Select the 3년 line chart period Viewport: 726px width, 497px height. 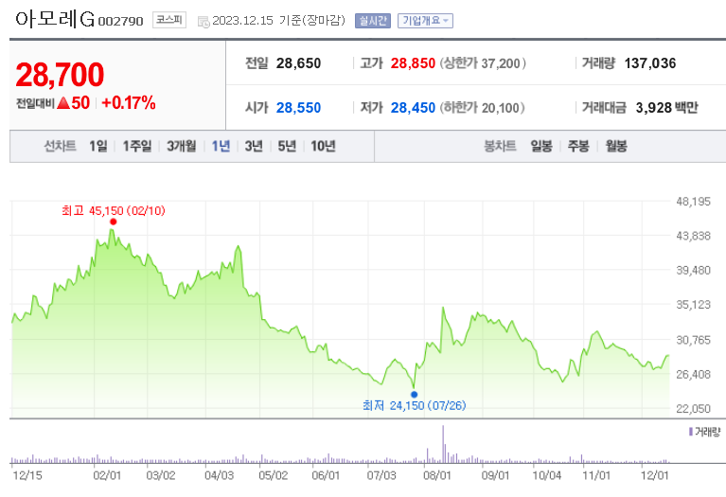tap(254, 147)
